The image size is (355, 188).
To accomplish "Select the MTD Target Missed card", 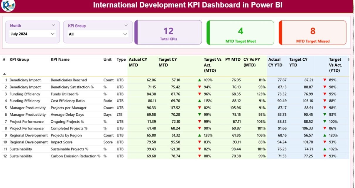I will pos(312,33).
